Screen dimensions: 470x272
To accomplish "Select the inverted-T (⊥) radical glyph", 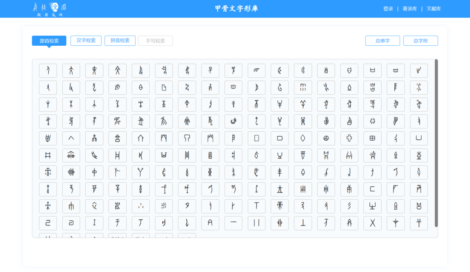I will pyautogui.click(x=303, y=223).
